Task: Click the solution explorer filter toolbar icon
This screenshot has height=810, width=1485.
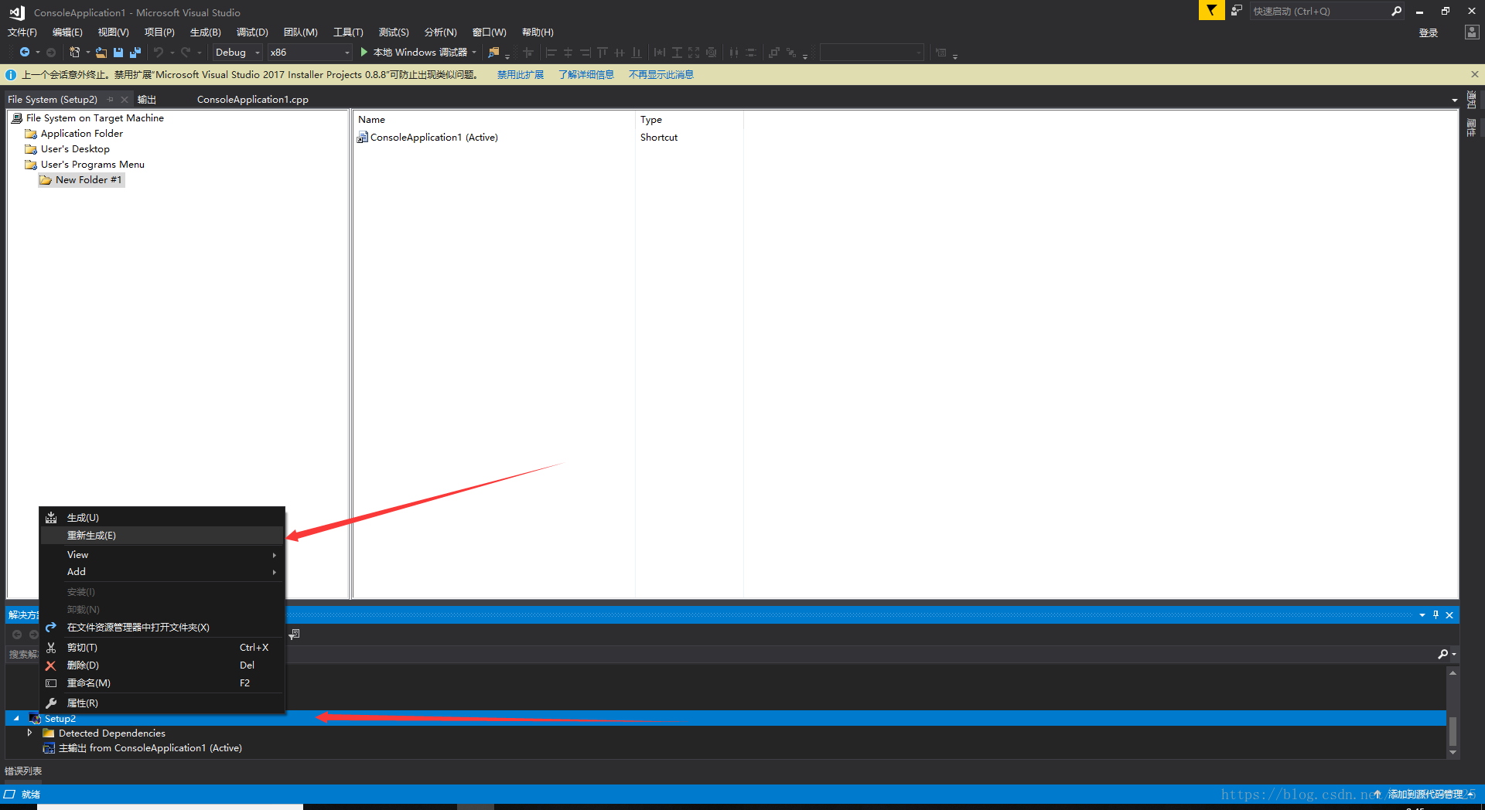Action: [x=294, y=635]
